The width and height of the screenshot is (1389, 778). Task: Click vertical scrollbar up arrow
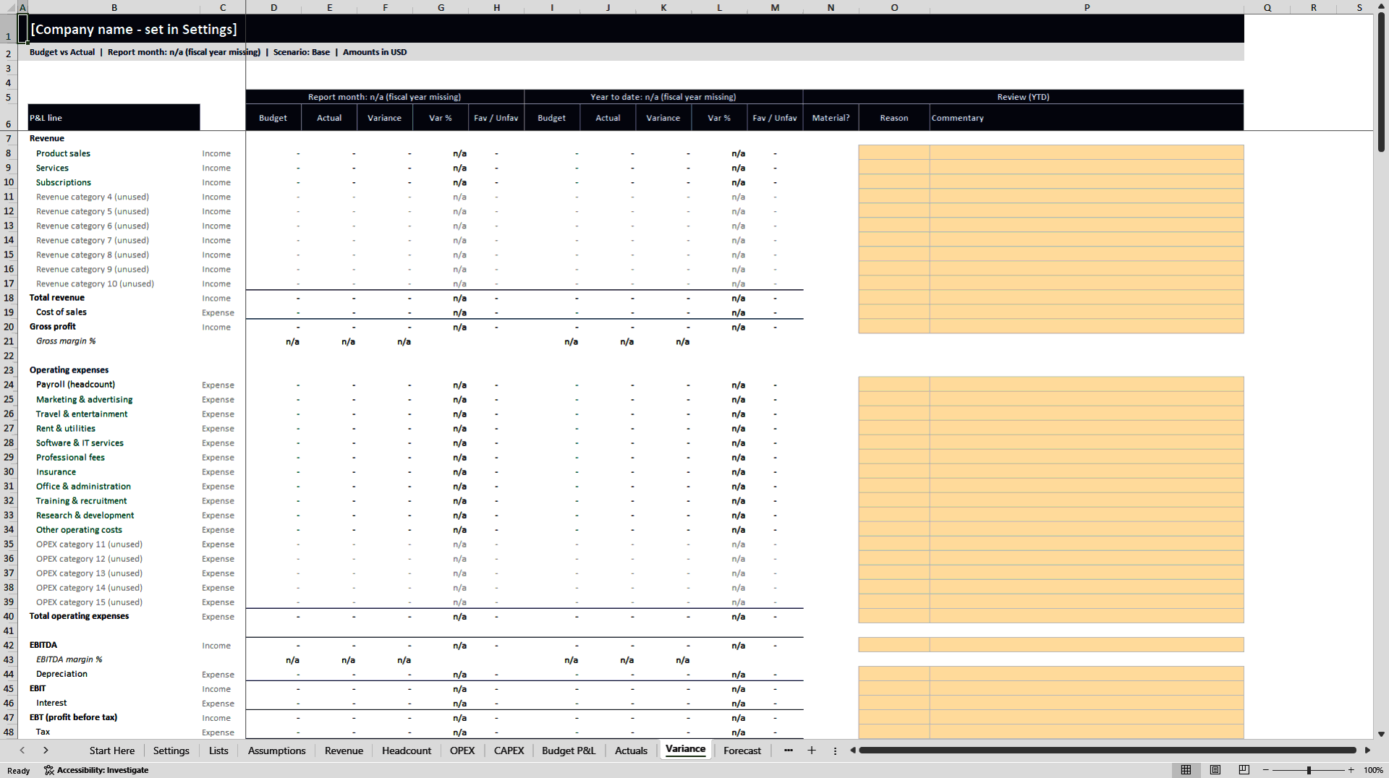(1381, 7)
